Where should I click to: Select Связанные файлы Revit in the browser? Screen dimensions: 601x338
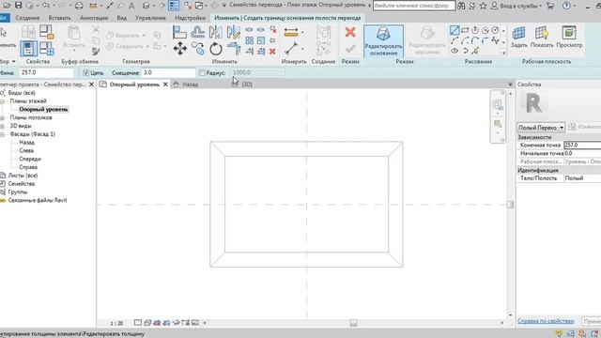click(x=38, y=200)
